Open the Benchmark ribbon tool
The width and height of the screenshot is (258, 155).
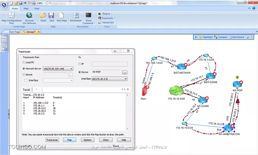tap(76, 17)
